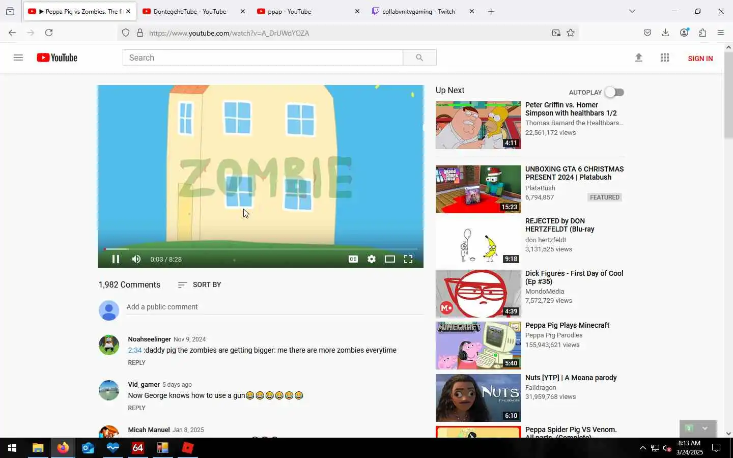Toggle closed captions on the video
The height and width of the screenshot is (458, 733).
coord(353,259)
